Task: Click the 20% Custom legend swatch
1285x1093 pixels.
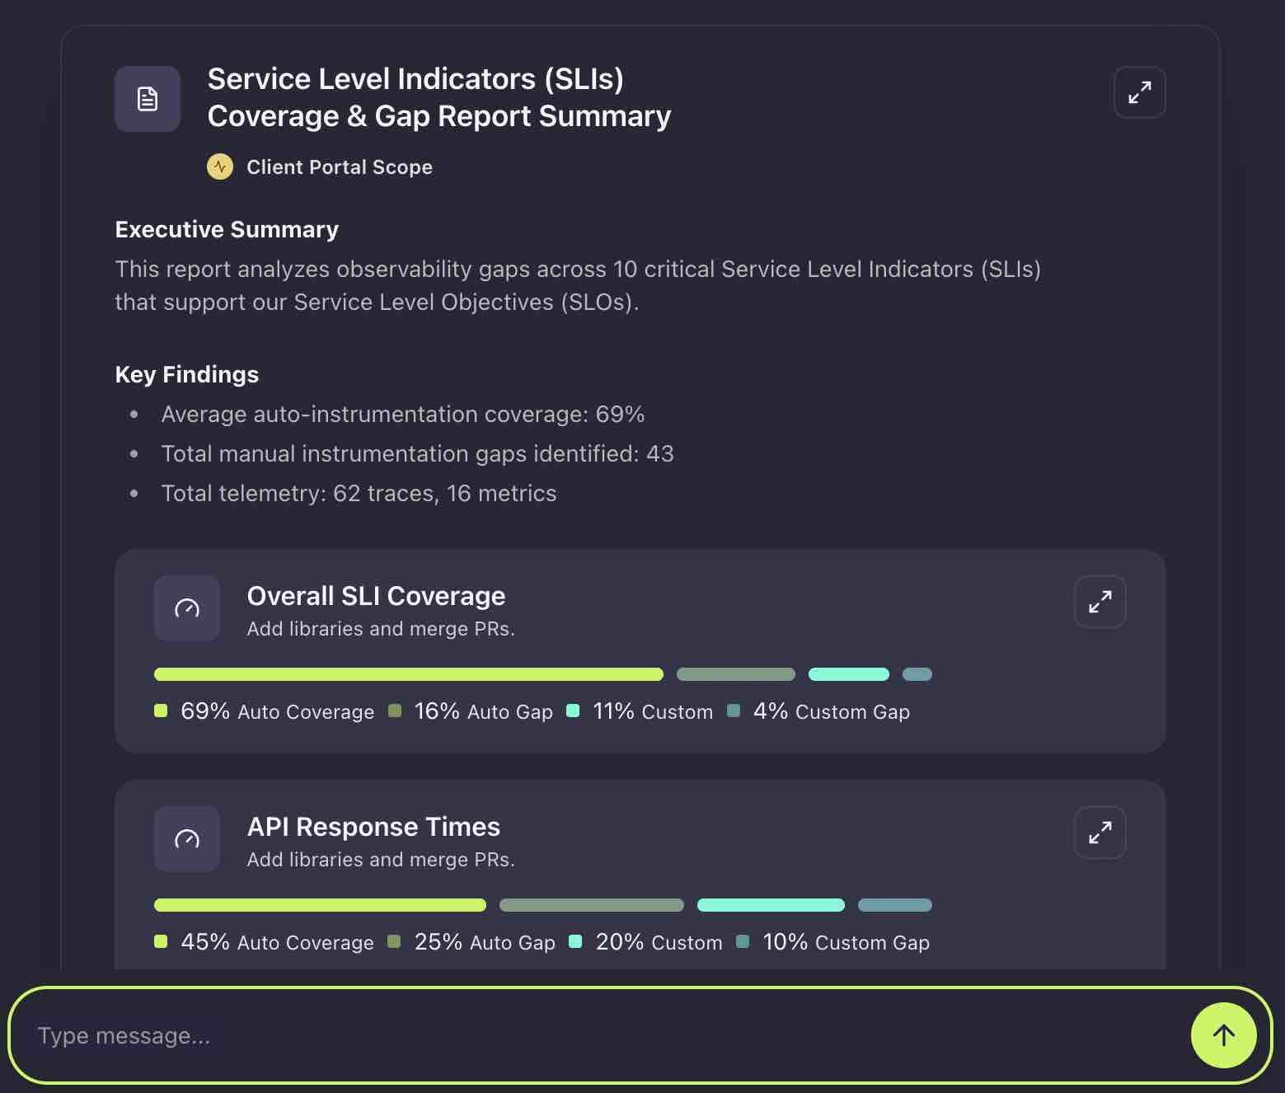Action: [x=575, y=941]
